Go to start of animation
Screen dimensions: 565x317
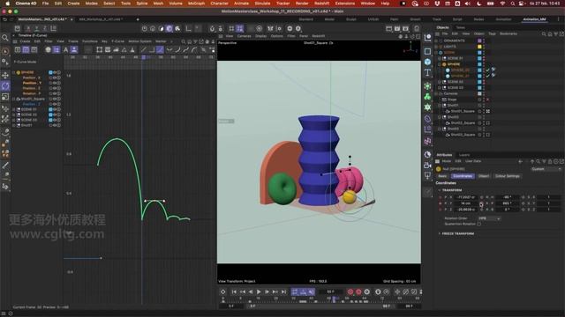[x=234, y=291]
